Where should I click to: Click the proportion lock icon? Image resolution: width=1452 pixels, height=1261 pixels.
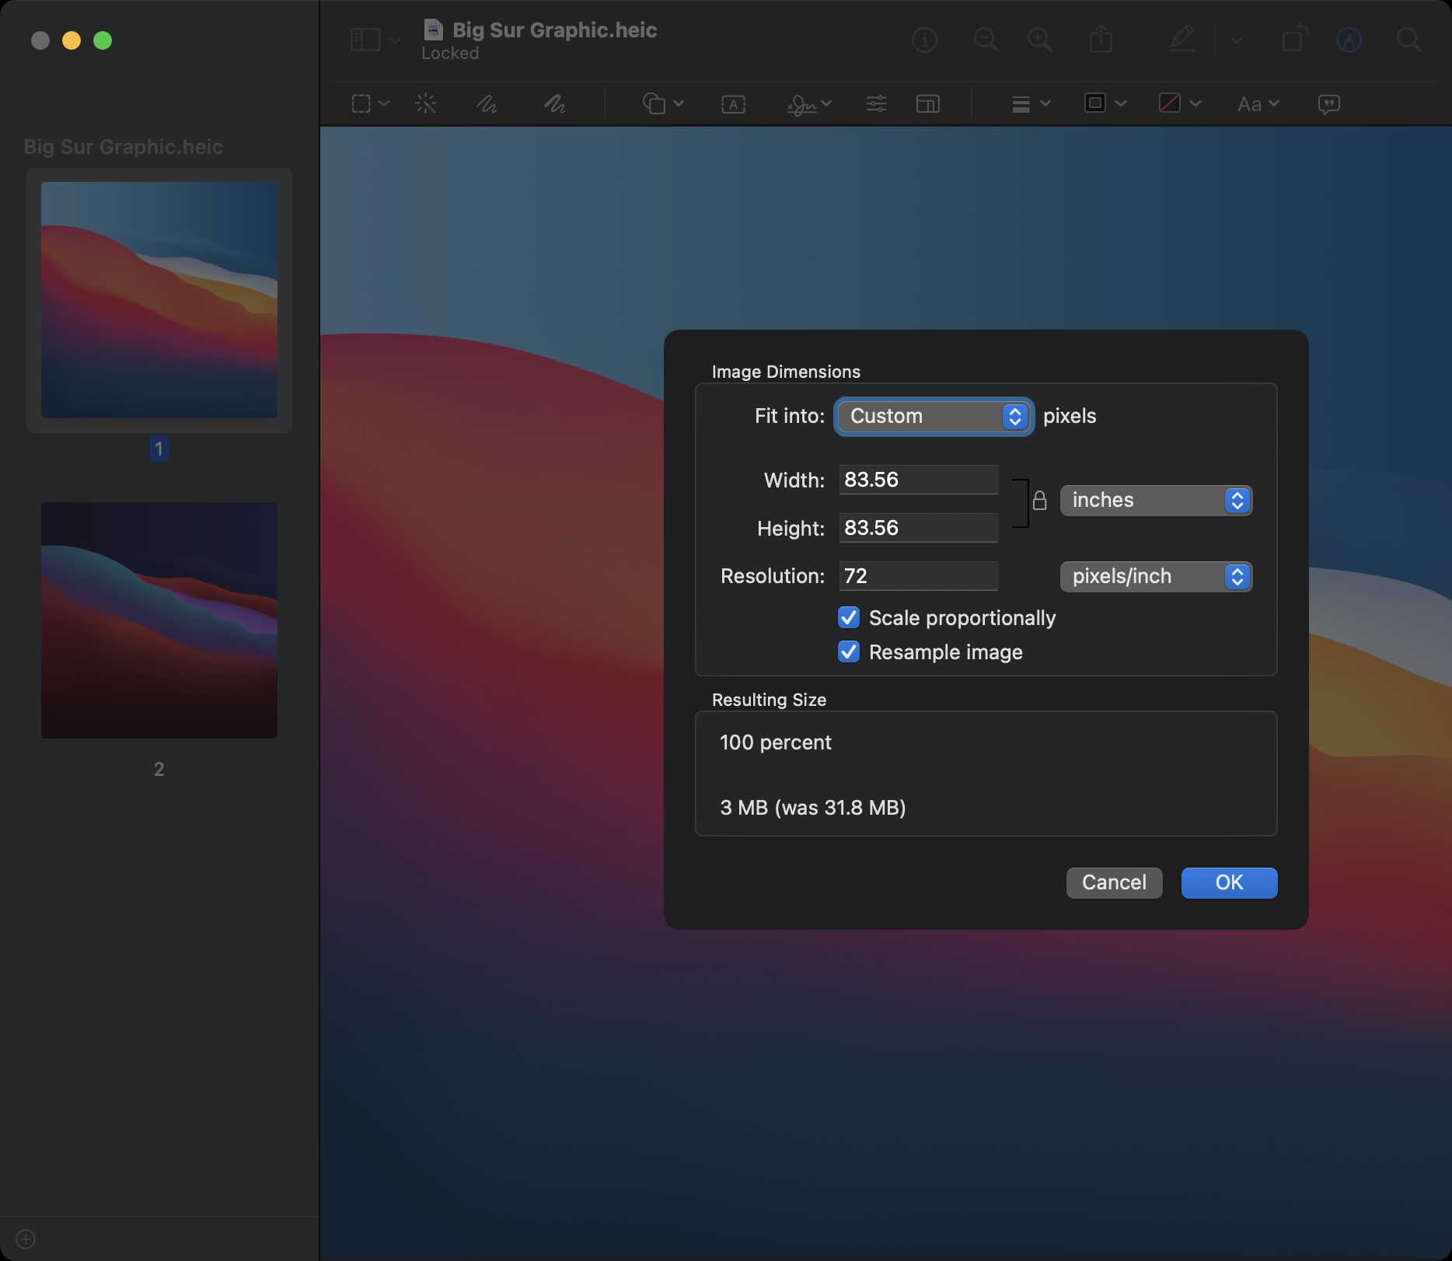1039,500
